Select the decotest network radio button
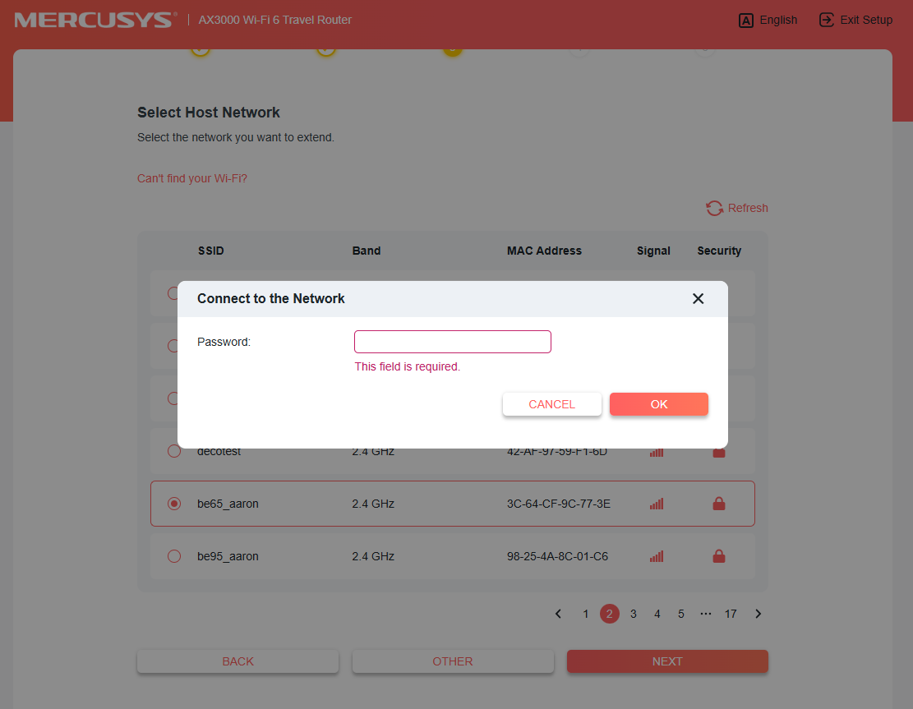 [174, 451]
